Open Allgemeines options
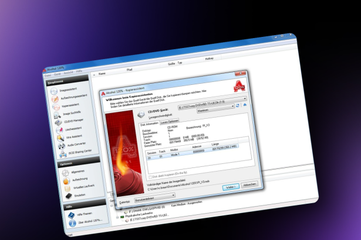361x240 pixels. coord(78,172)
